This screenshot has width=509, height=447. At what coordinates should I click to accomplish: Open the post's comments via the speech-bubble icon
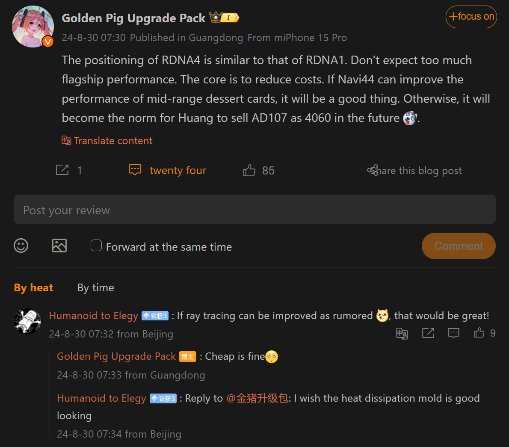(135, 170)
